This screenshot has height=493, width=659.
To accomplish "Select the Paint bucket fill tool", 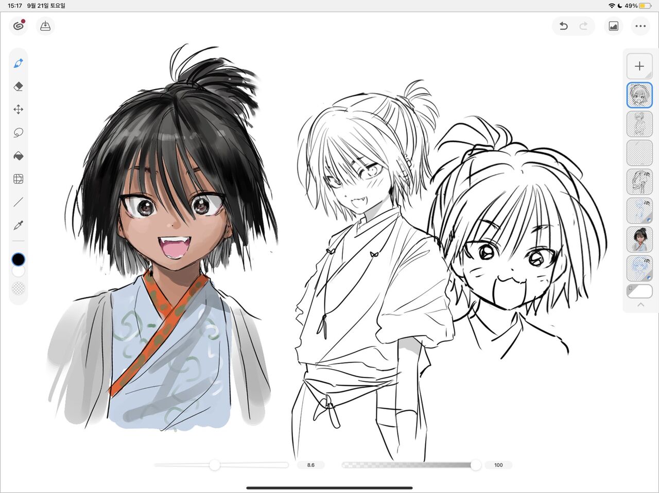I will coord(19,156).
